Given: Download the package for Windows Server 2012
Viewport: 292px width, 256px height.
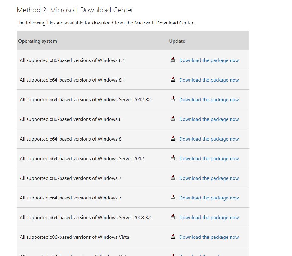Looking at the screenshot, I should point(209,159).
